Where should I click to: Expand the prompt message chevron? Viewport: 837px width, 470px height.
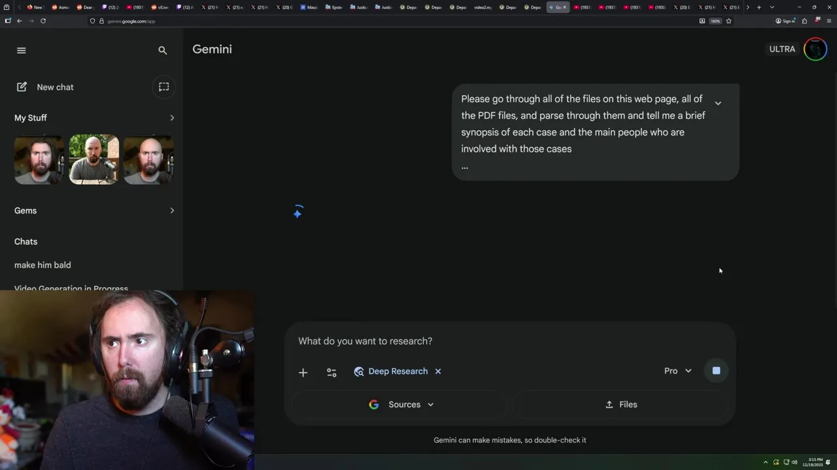tap(718, 103)
